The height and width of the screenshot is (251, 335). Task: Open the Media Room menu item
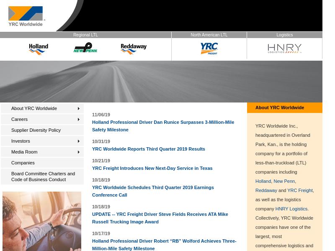[42, 152]
